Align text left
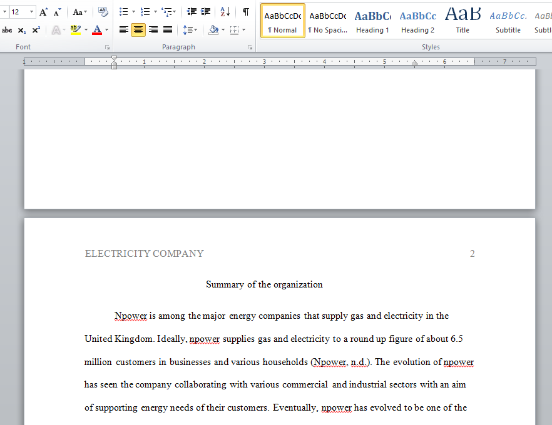This screenshot has height=425, width=552. click(123, 30)
